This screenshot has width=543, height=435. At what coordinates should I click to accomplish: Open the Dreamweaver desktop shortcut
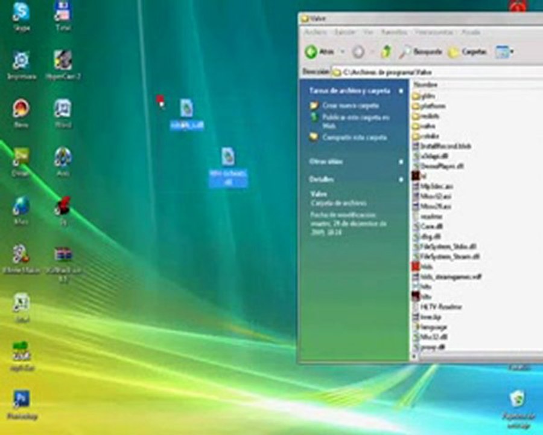[x=21, y=162]
